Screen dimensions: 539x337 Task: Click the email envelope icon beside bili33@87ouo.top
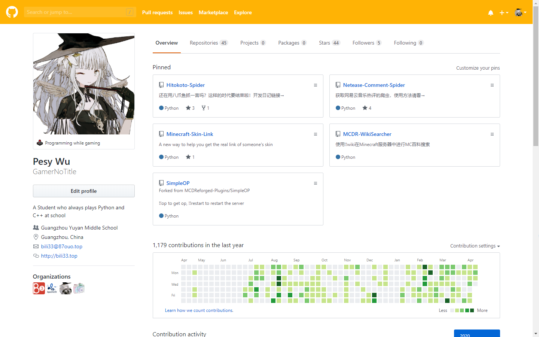pos(36,246)
